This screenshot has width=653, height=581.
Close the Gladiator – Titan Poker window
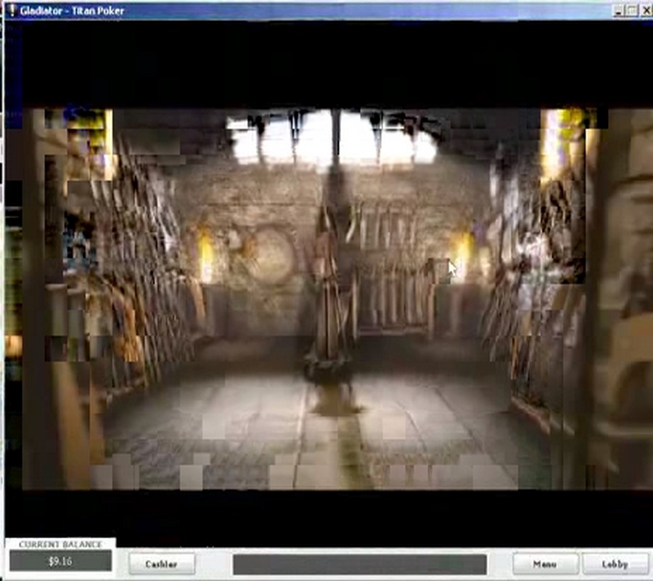[645, 10]
